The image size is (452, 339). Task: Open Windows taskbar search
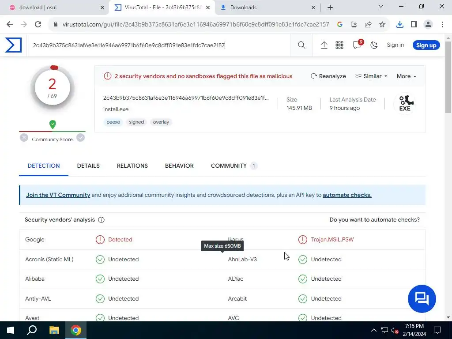pyautogui.click(x=32, y=330)
